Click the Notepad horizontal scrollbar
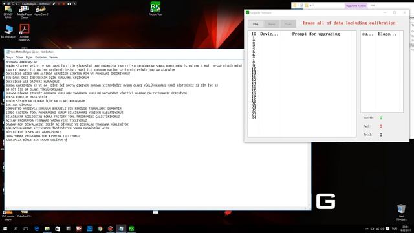414x233 pixels. click(x=156, y=208)
